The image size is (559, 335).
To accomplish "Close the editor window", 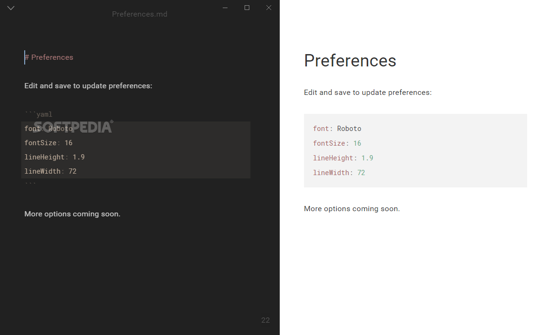I will point(269,8).
